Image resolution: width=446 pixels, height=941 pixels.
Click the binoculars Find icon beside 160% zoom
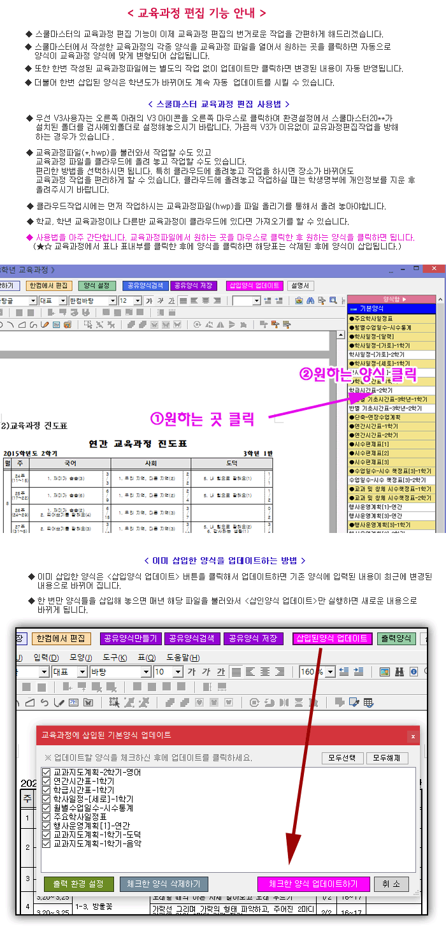coord(400,672)
